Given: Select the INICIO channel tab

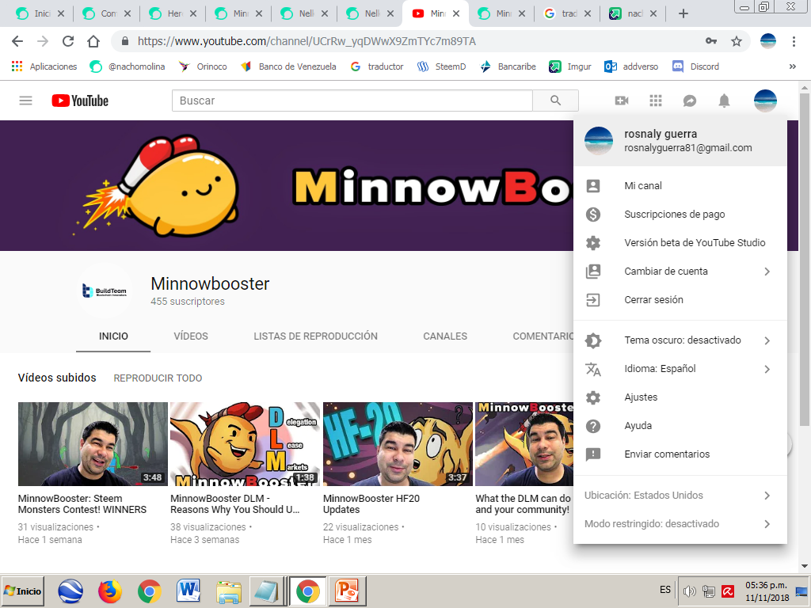Looking at the screenshot, I should point(113,336).
